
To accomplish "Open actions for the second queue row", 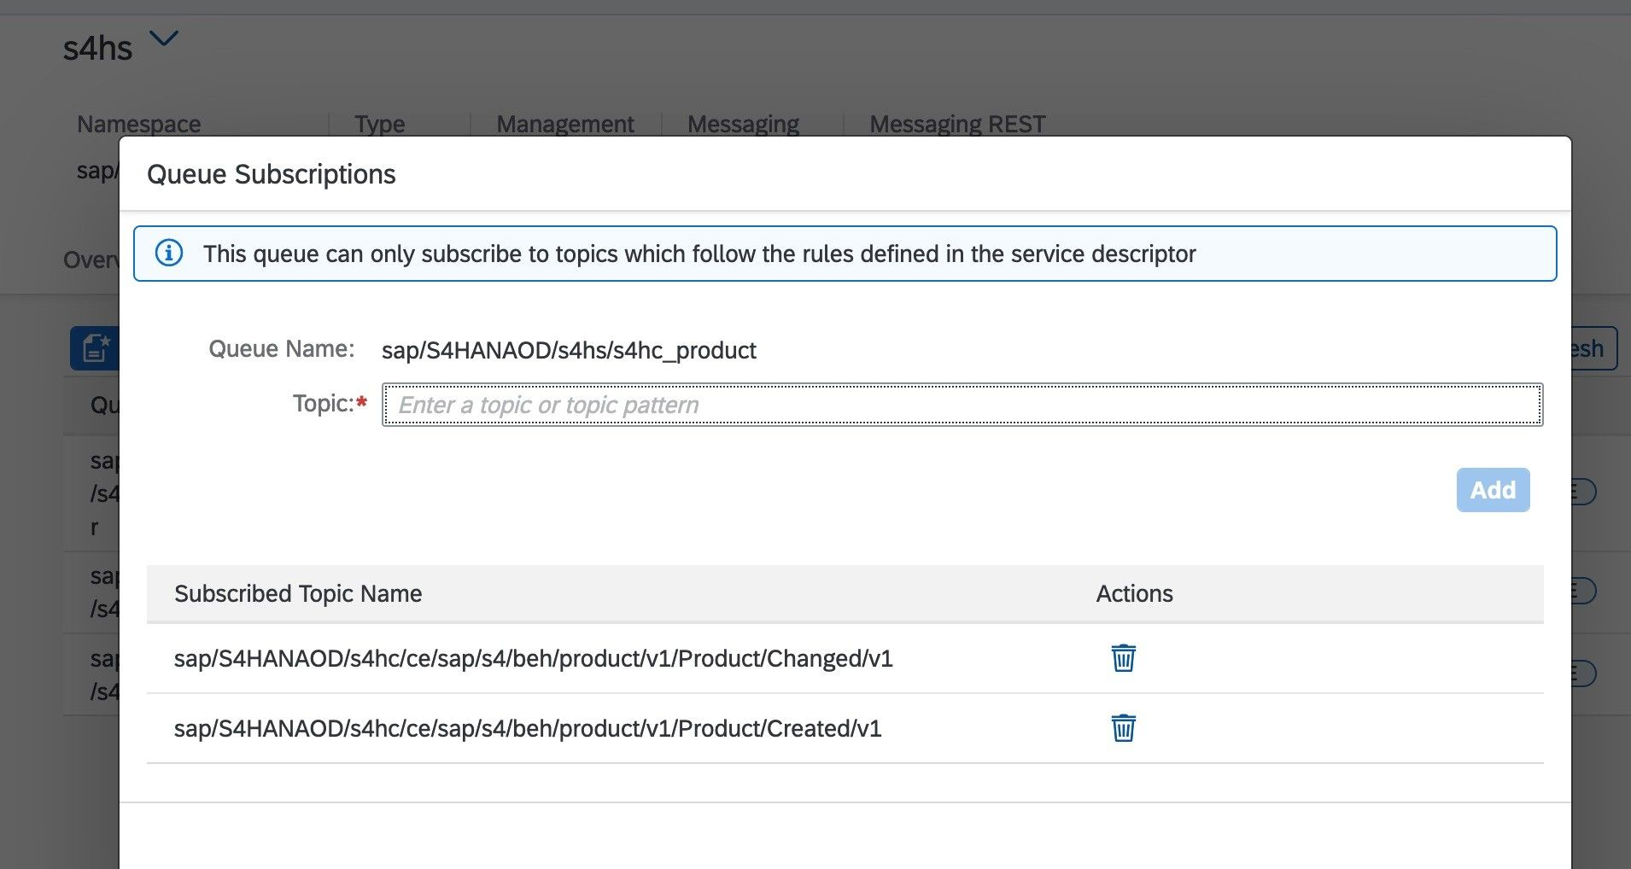I will pyautogui.click(x=1584, y=591).
